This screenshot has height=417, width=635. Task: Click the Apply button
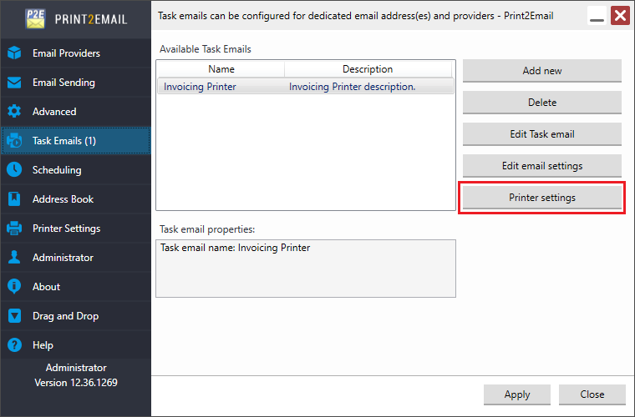click(516, 394)
